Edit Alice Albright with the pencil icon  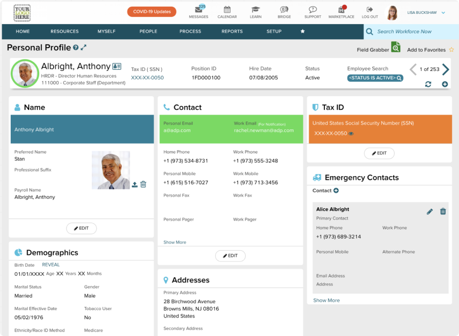pyautogui.click(x=430, y=211)
